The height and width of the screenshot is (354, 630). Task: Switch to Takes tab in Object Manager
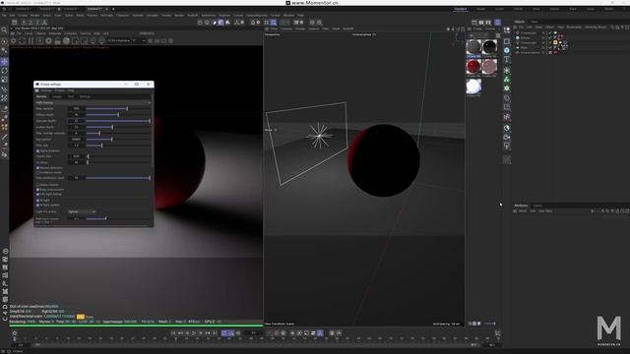[535, 22]
